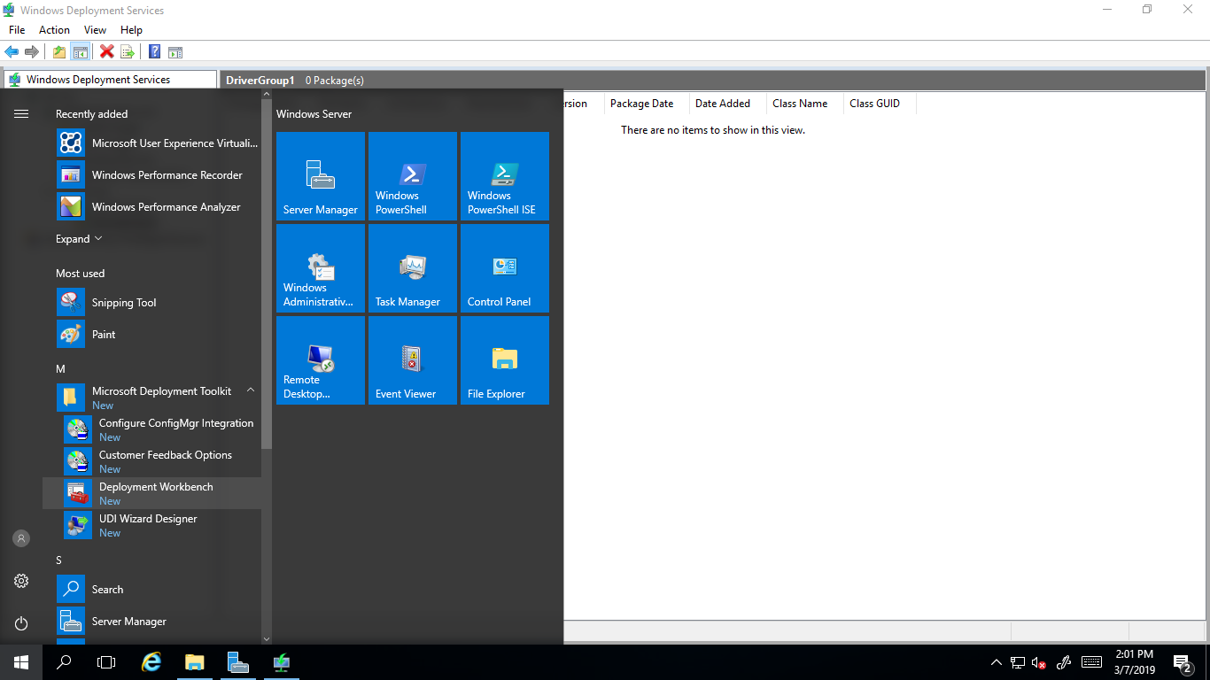1210x680 pixels.
Task: Expand the Recently added list
Action: pos(79,239)
